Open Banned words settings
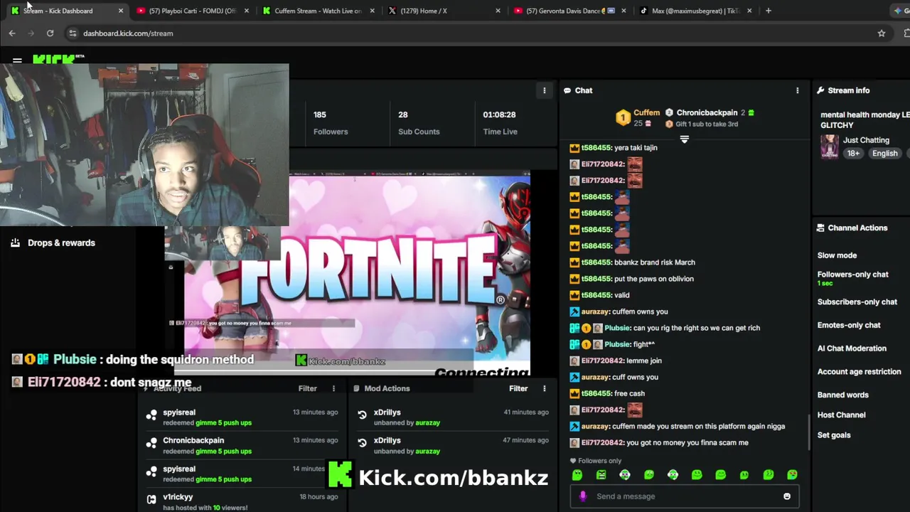The image size is (910, 512). (x=842, y=395)
